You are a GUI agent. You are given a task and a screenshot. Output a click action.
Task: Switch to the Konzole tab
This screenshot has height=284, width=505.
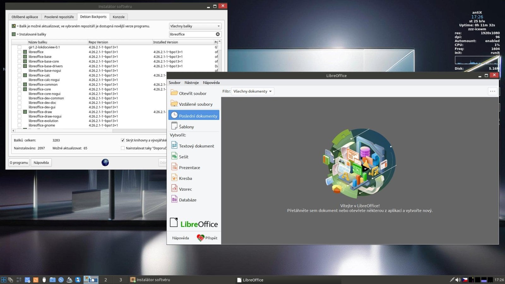pyautogui.click(x=119, y=17)
